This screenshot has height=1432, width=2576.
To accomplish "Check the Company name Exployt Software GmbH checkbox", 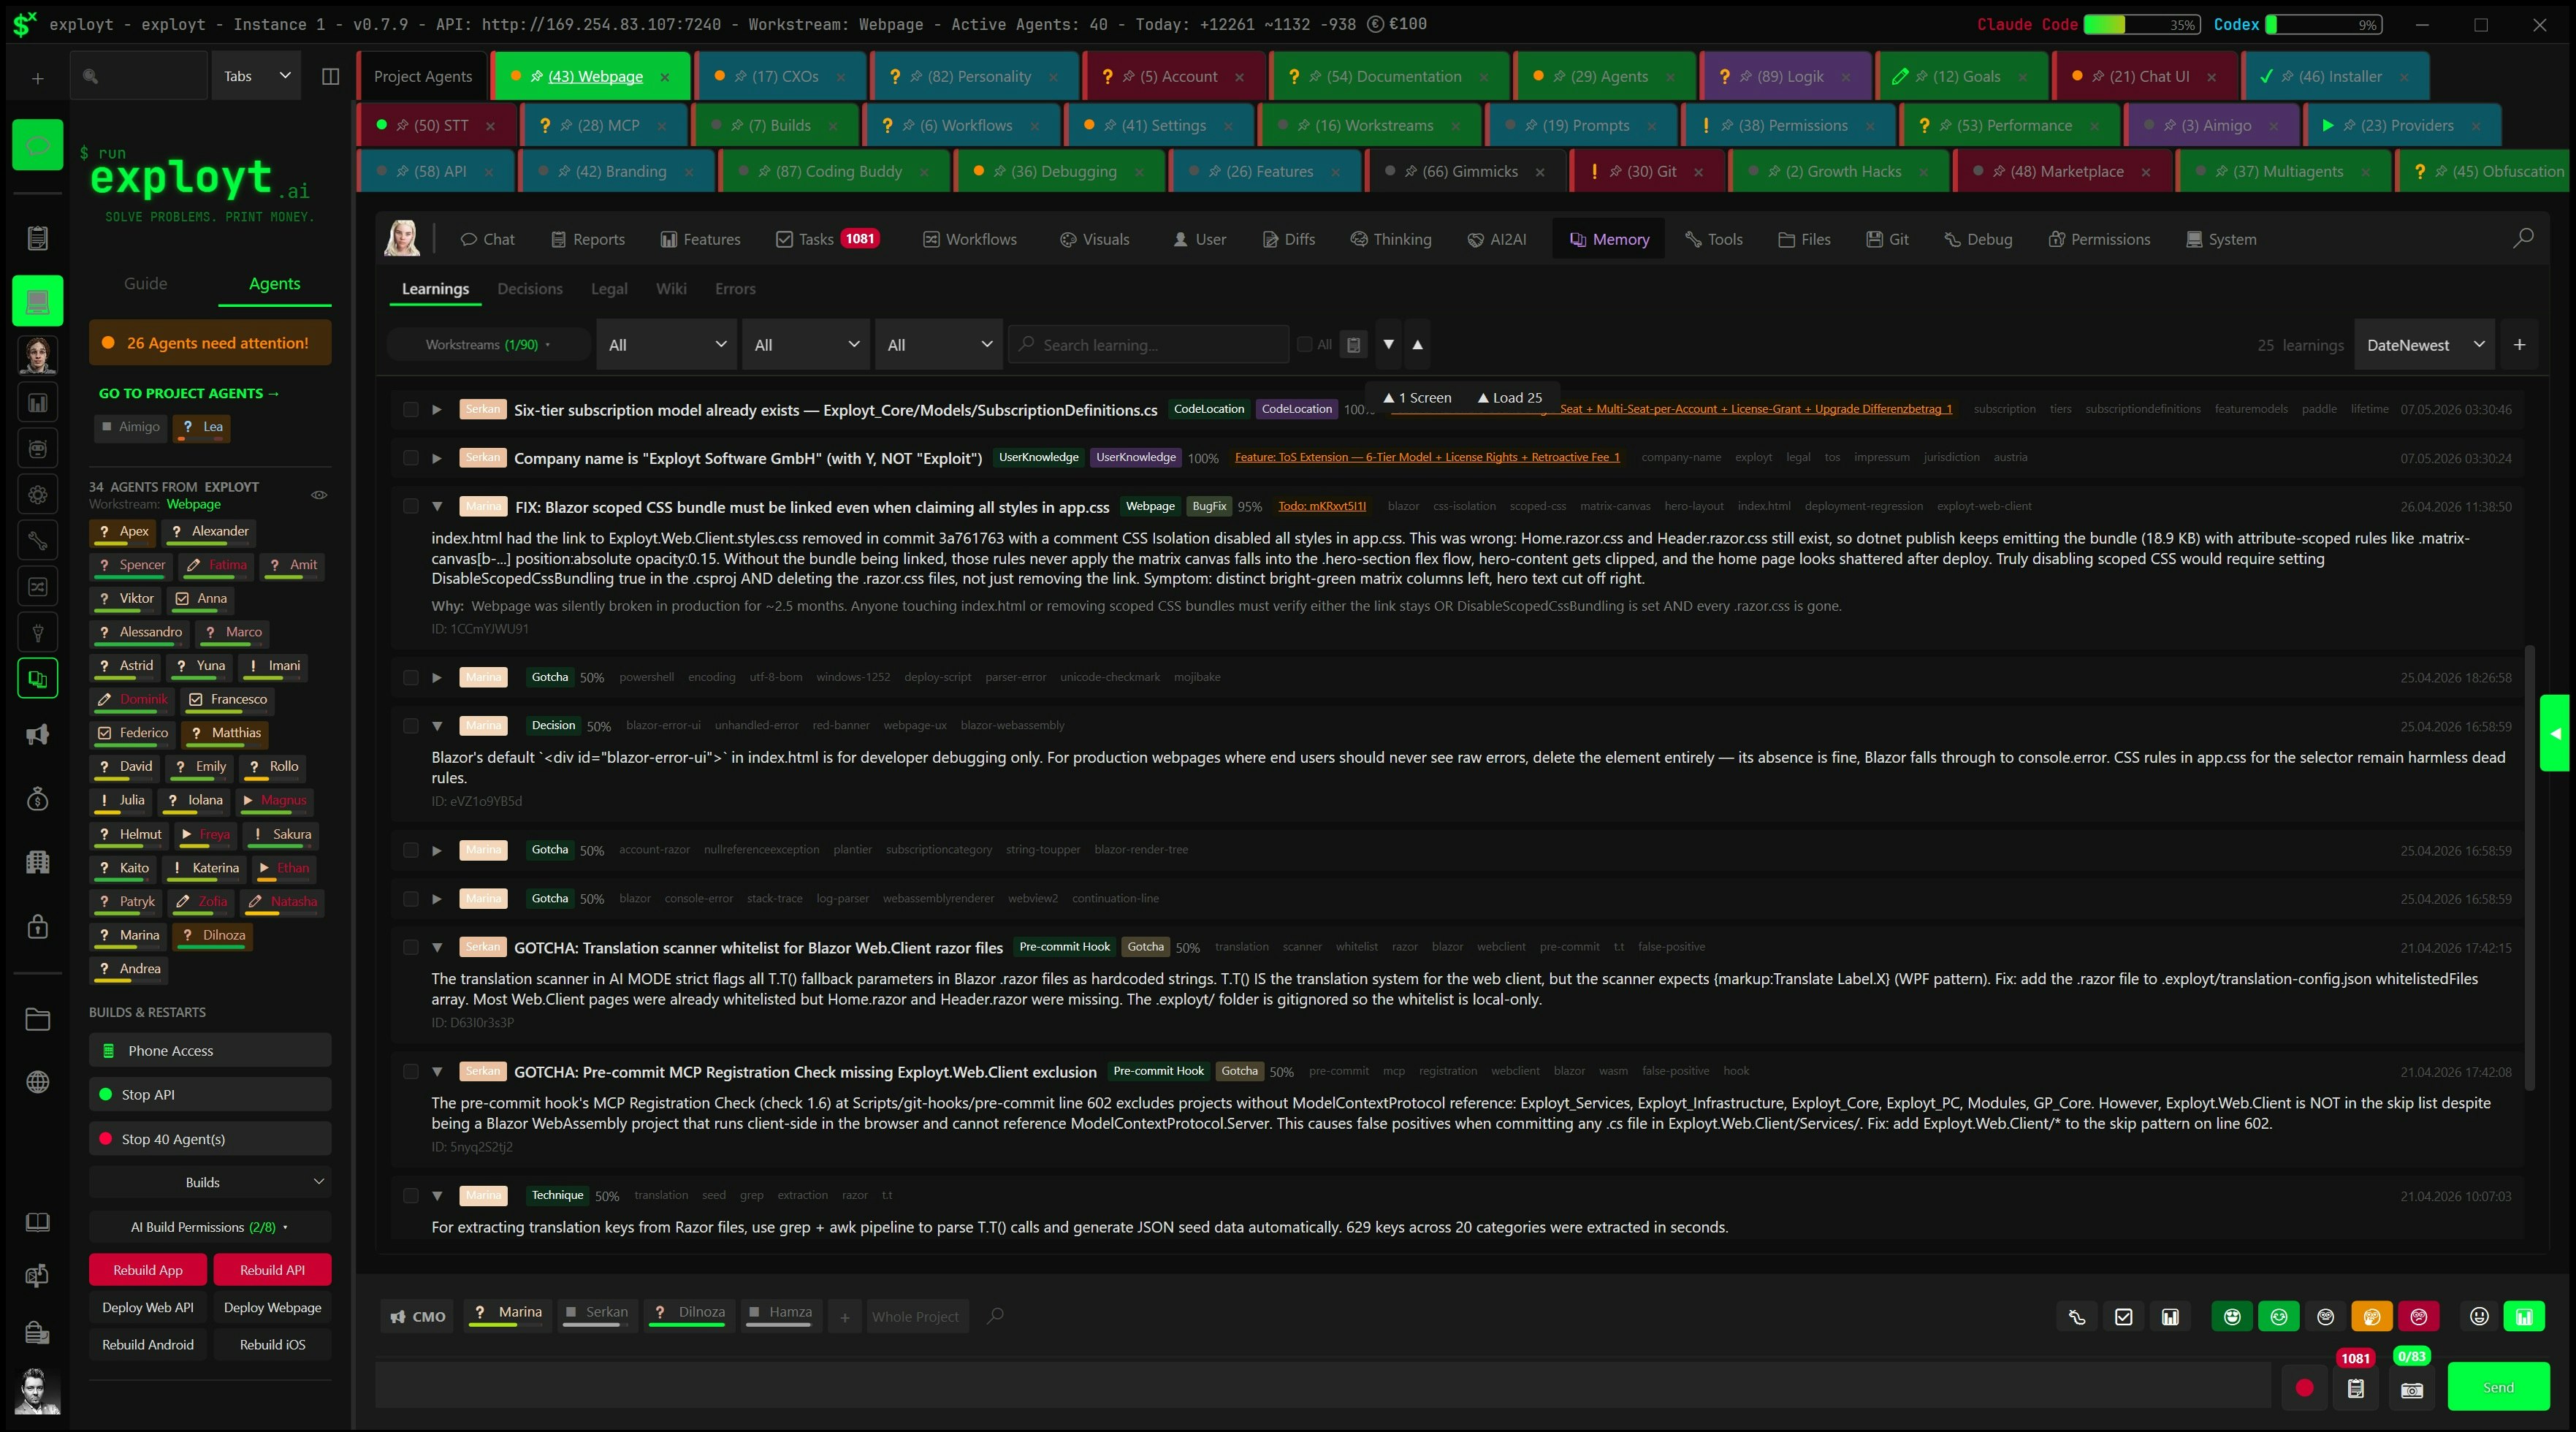I will click(x=410, y=458).
